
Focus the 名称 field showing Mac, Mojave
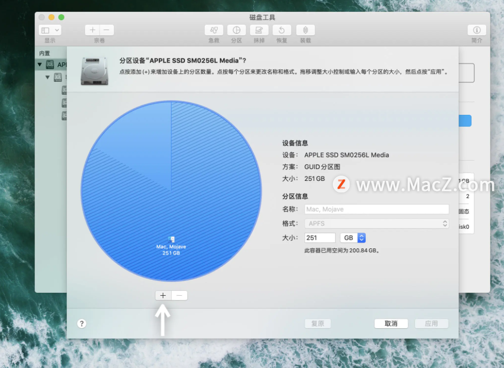pos(377,210)
